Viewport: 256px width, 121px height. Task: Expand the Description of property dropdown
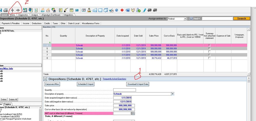[x=173, y=94]
